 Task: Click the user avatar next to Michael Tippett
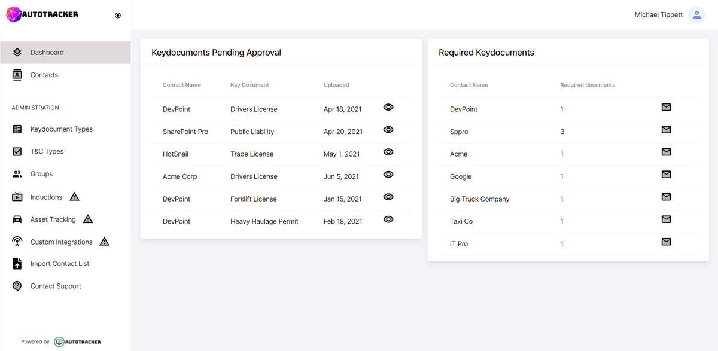(696, 14)
